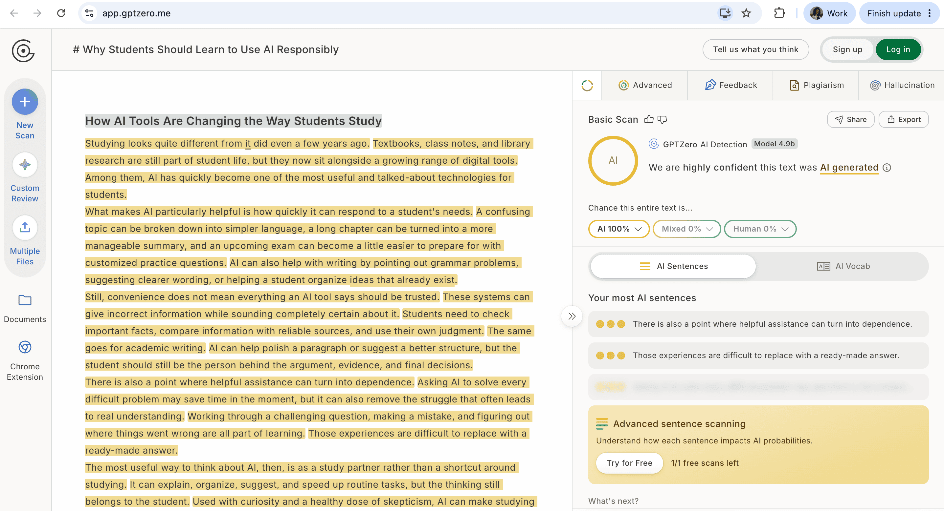Click the highlighted sentence 'Studying looks quite different'
Image resolution: width=944 pixels, height=511 pixels.
pyautogui.click(x=227, y=143)
